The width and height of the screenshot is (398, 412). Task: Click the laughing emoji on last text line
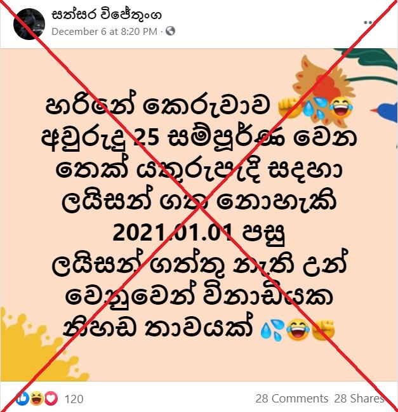coord(297,329)
